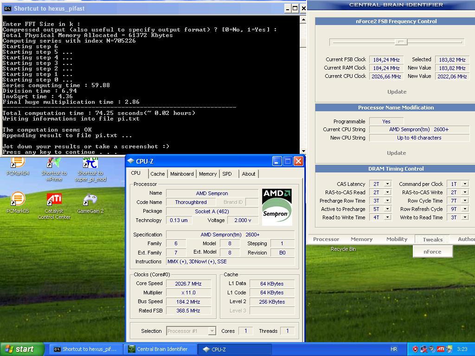Click the console scrollbar down arrow
This screenshot has width=475, height=356.
[303, 151]
